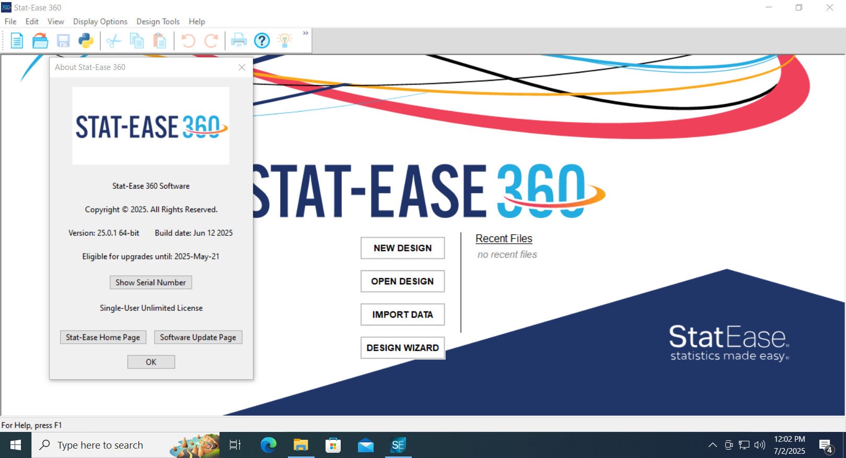Screen dimensions: 846x458
Task: Open the File menu
Action: 10,21
